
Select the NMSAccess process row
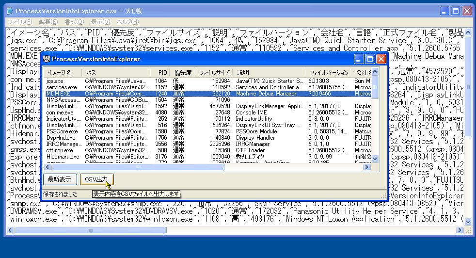pyautogui.click(x=208, y=100)
